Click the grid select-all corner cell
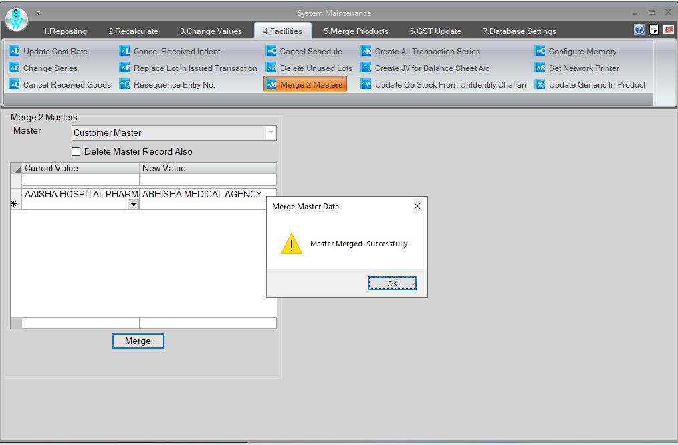Image resolution: width=678 pixels, height=445 pixels. (16, 168)
